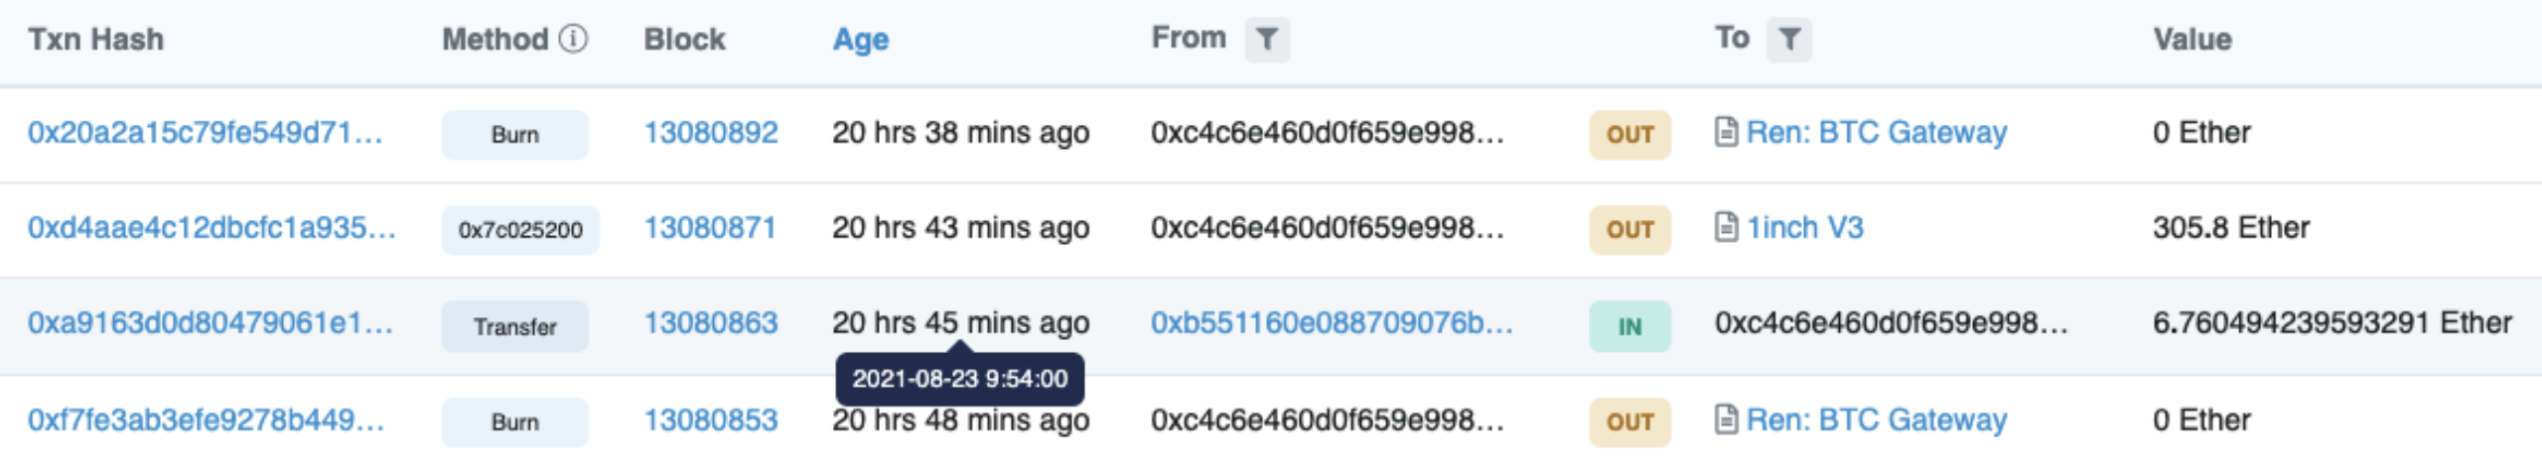This screenshot has height=467, width=2542.
Task: Click contract icon beside first Ren: BTC Gateway
Action: 1727,132
